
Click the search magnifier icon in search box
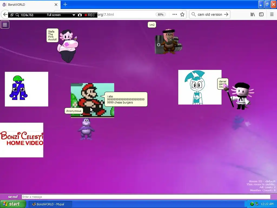(193, 15)
